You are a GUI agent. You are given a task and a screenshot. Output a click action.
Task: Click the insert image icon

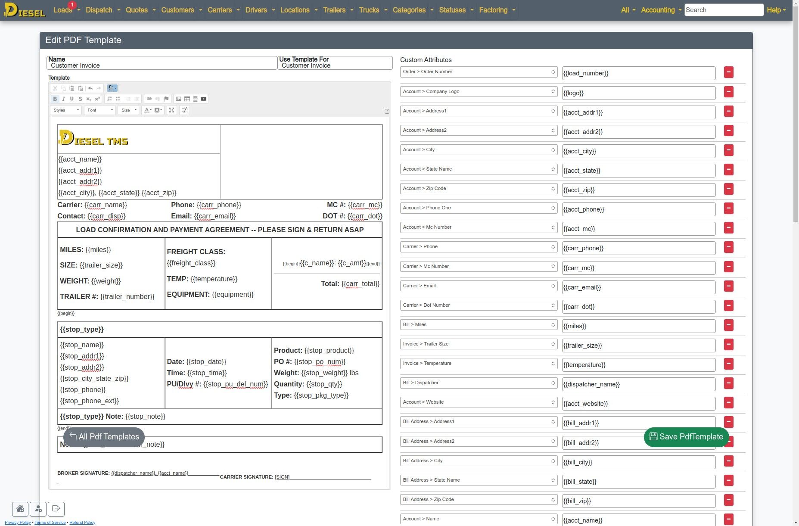click(178, 99)
